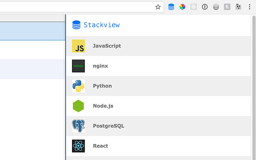
Task: Click the gray gear-shaped extension icon
Action: point(216,7)
